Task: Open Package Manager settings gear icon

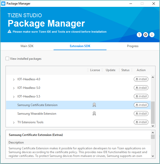Action: point(146,35)
